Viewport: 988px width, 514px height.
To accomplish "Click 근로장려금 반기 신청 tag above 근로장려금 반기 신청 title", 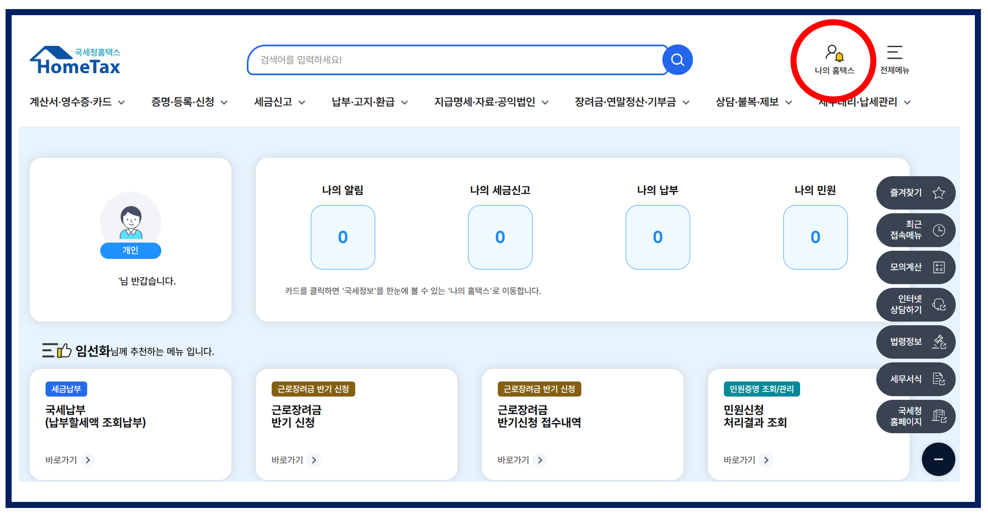I will 313,389.
